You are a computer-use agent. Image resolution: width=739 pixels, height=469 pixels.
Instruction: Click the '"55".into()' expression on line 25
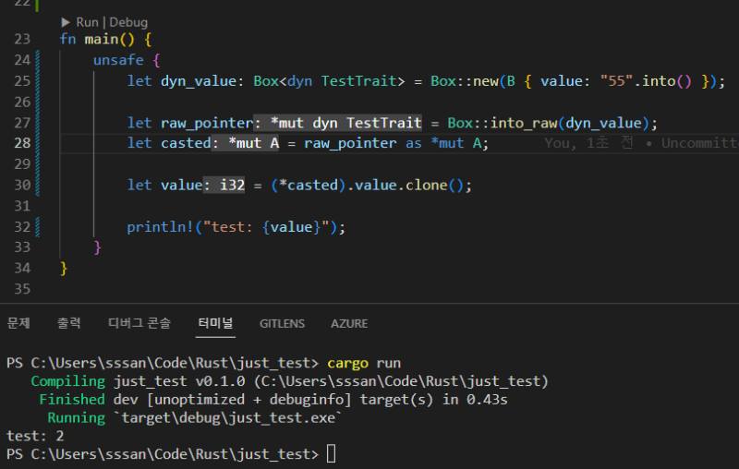[646, 81]
